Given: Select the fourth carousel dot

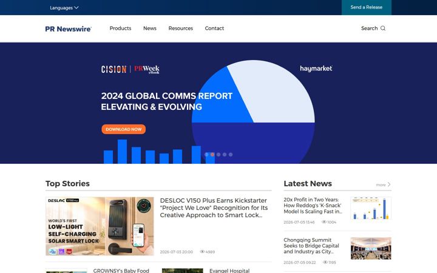Looking at the screenshot, I should 225,154.
